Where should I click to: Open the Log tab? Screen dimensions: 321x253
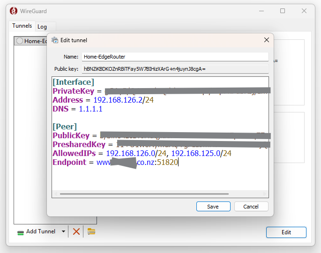(x=42, y=27)
